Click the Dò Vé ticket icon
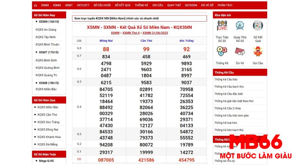Viewport: 299px width, 166px height. point(240,51)
